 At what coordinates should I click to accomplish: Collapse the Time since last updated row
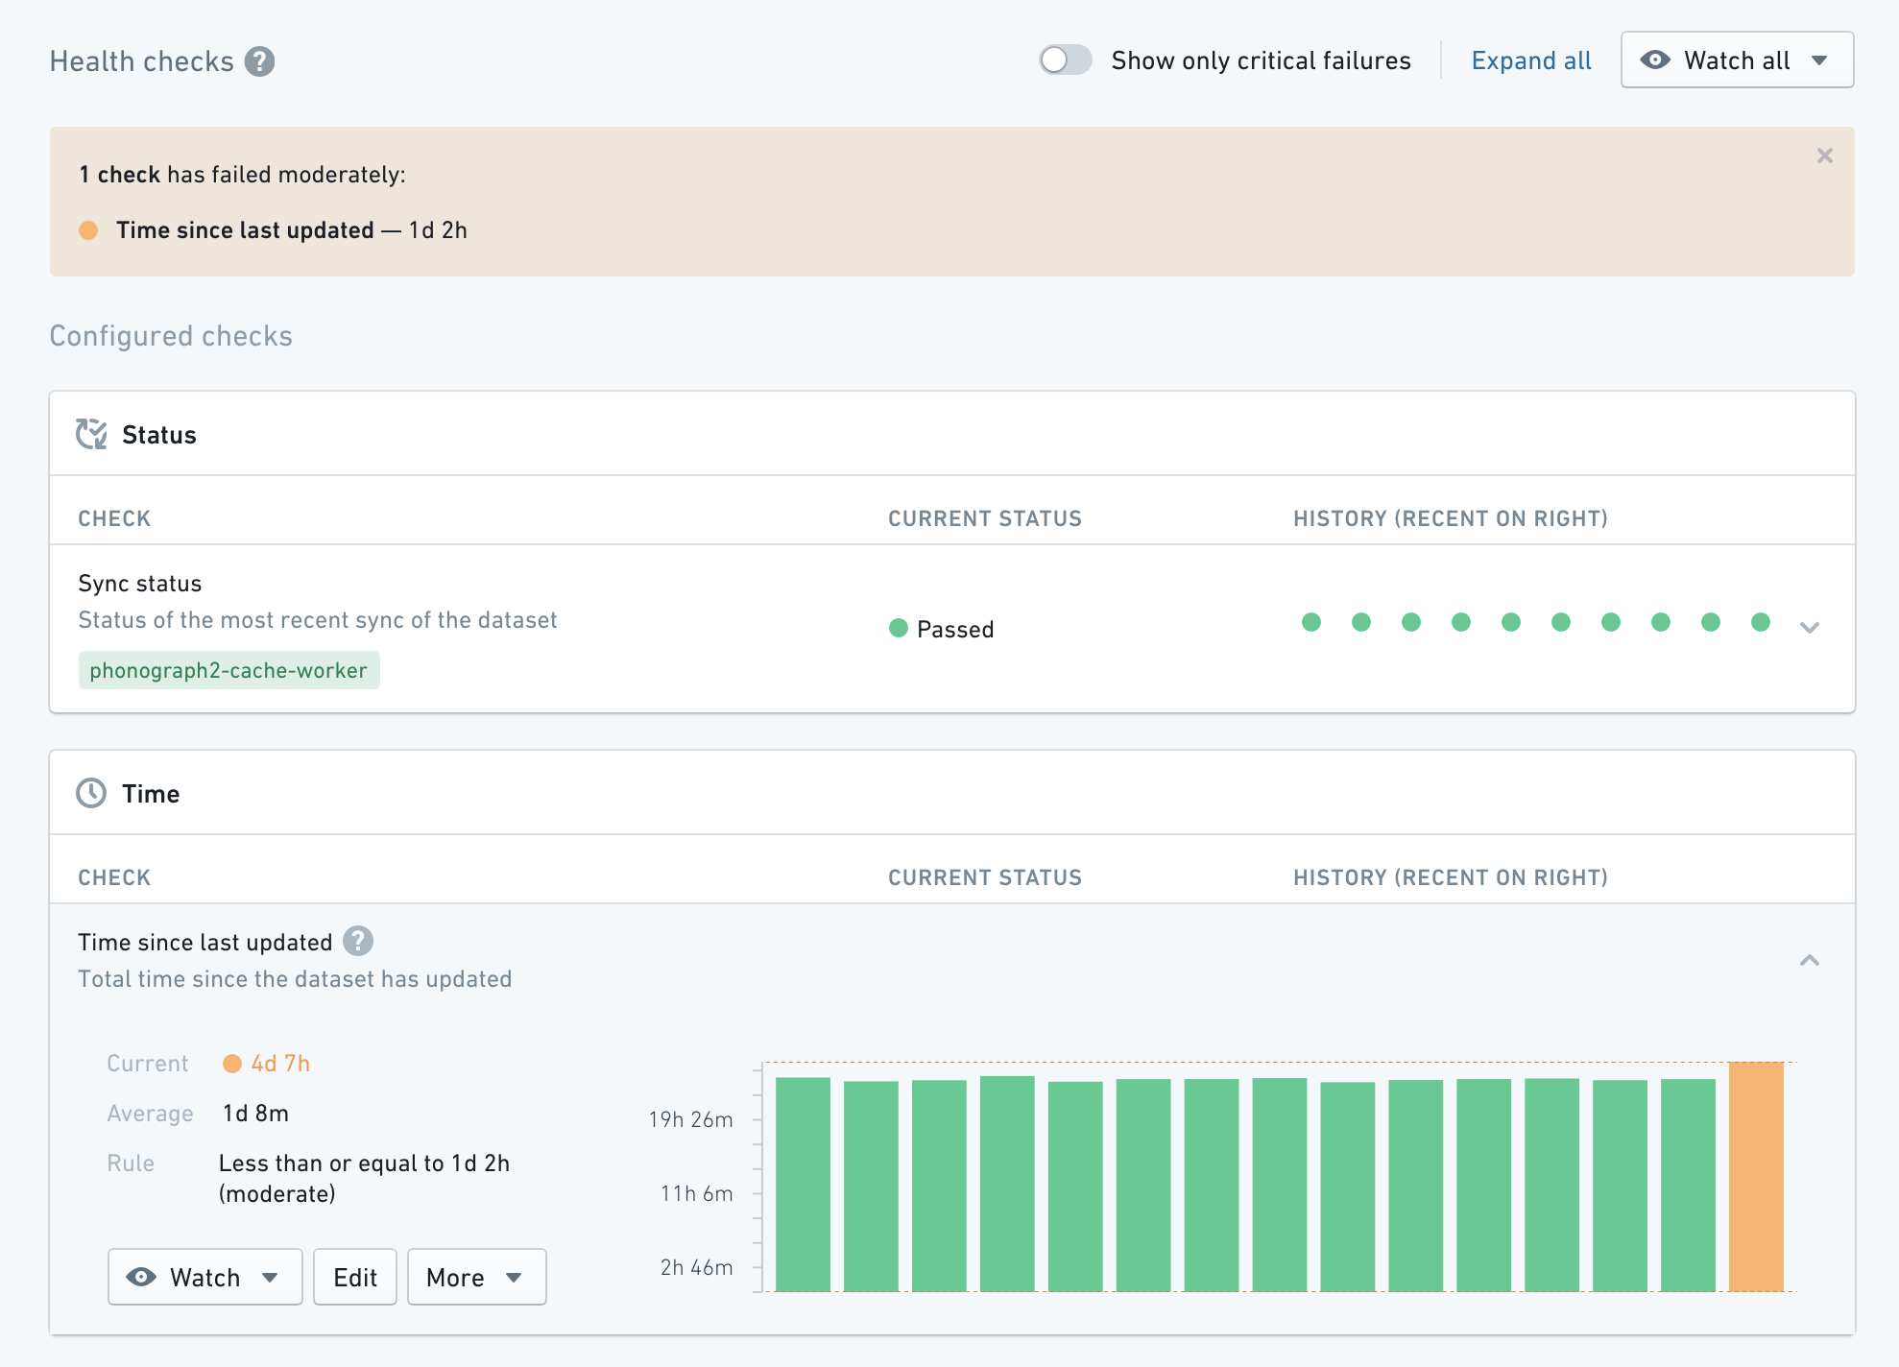pos(1810,960)
